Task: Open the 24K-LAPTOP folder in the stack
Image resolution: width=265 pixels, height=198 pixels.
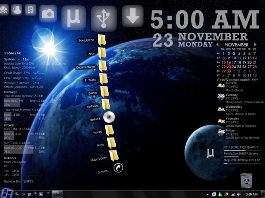Action: pos(102,40)
